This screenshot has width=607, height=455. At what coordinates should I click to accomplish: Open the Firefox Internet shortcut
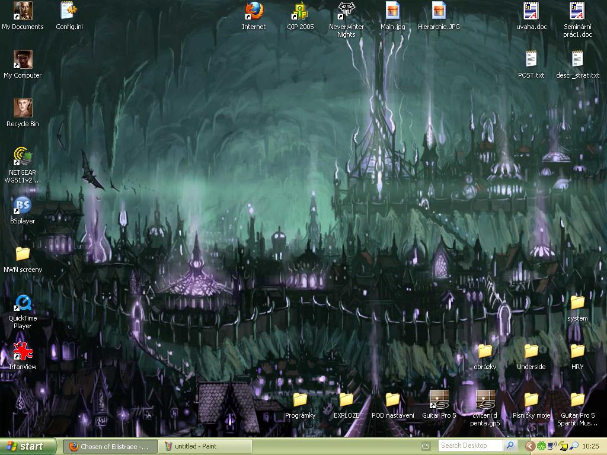[254, 11]
